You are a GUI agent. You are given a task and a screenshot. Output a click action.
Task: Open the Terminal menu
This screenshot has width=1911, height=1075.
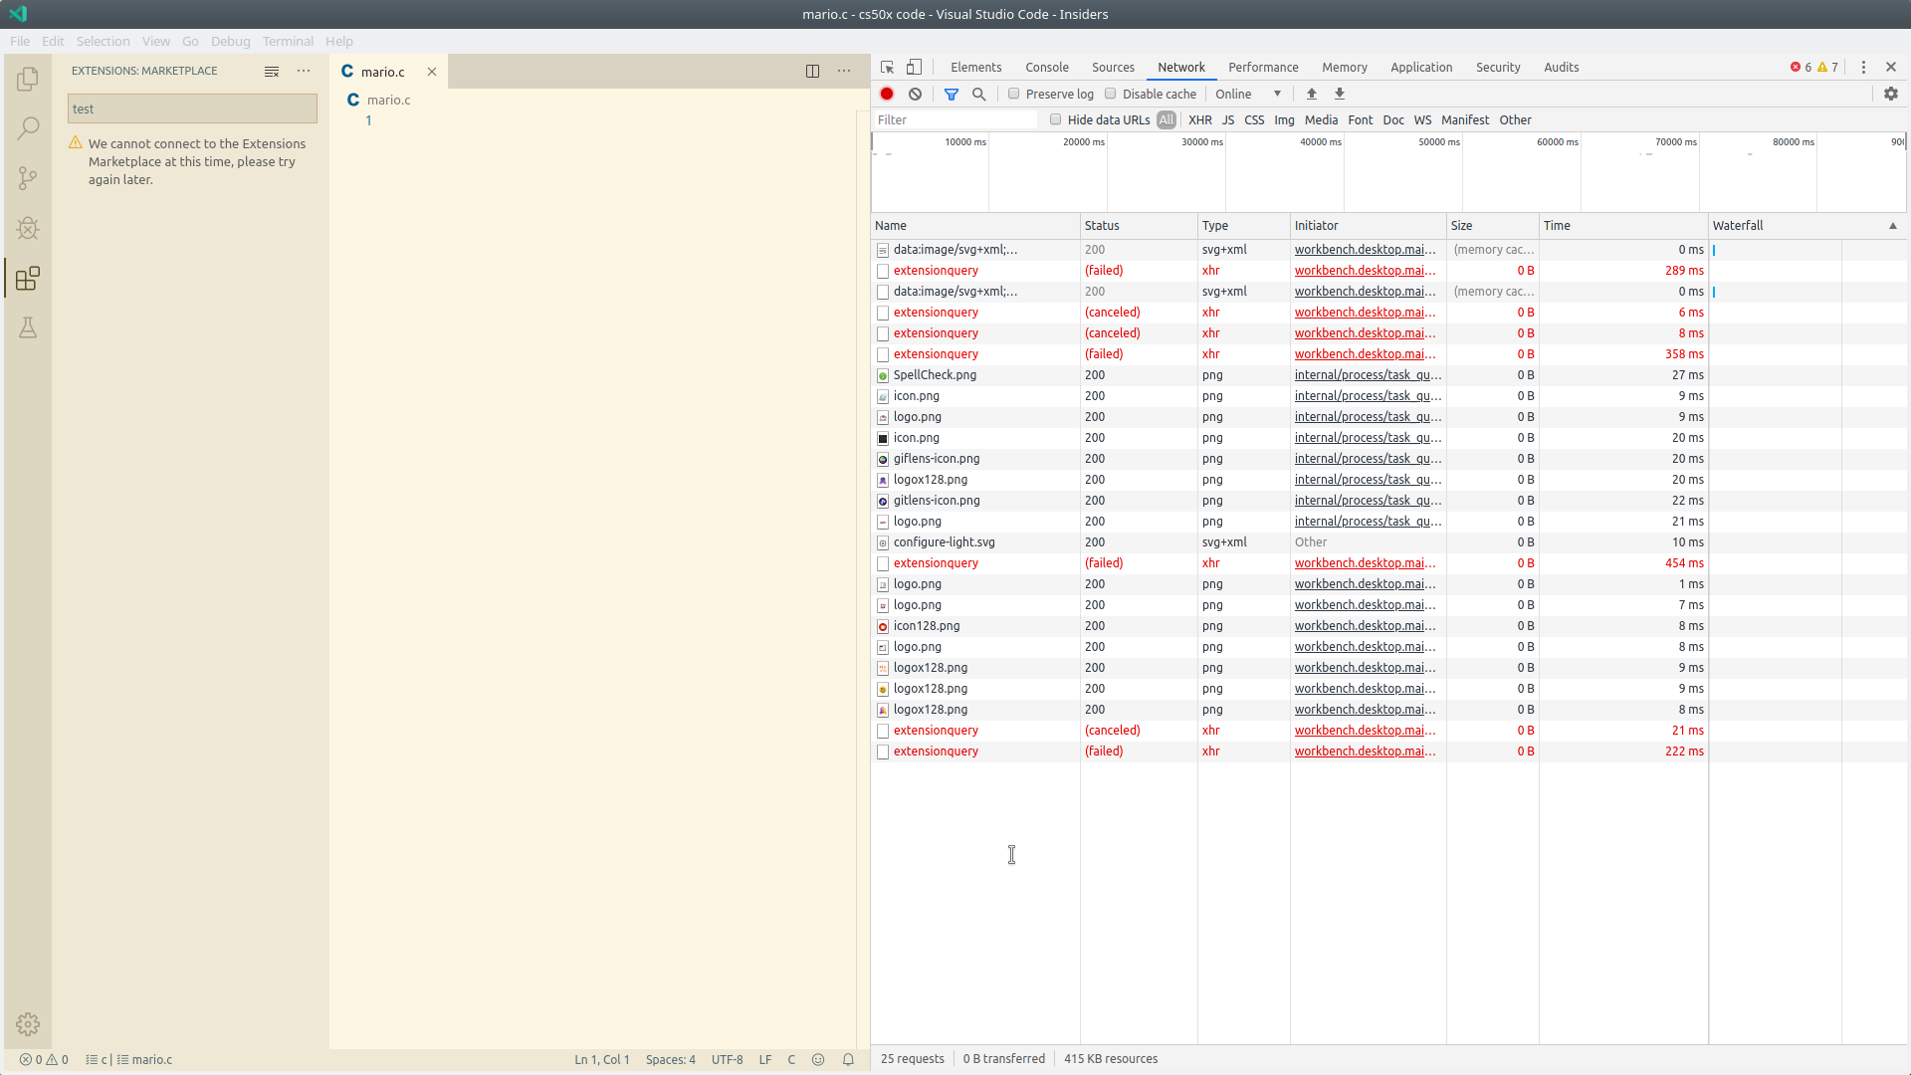click(288, 41)
